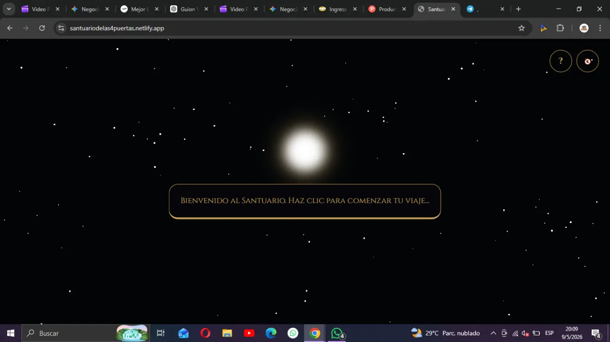Click the Bienvenido al Santuario message box
Screen dimensions: 610x342
(x=305, y=201)
